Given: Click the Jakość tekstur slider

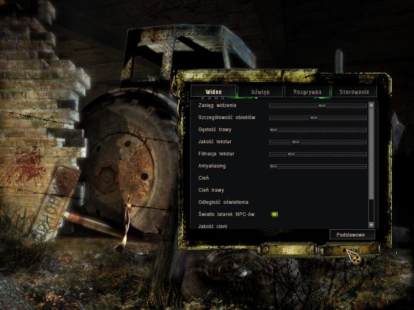Looking at the screenshot, I should (318, 142).
